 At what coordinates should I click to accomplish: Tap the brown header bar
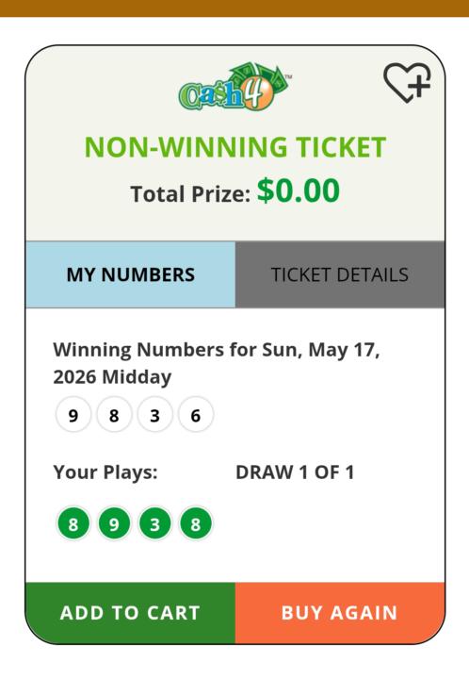(234, 8)
